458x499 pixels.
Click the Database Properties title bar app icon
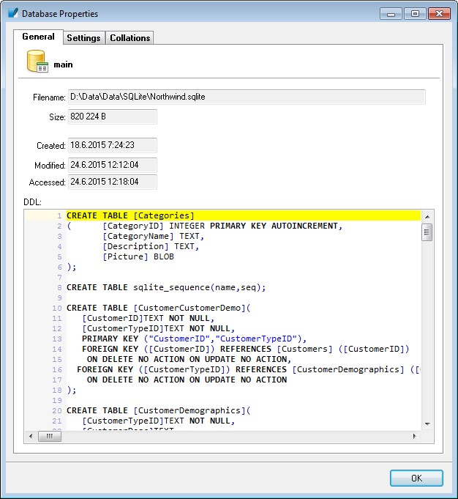point(12,13)
